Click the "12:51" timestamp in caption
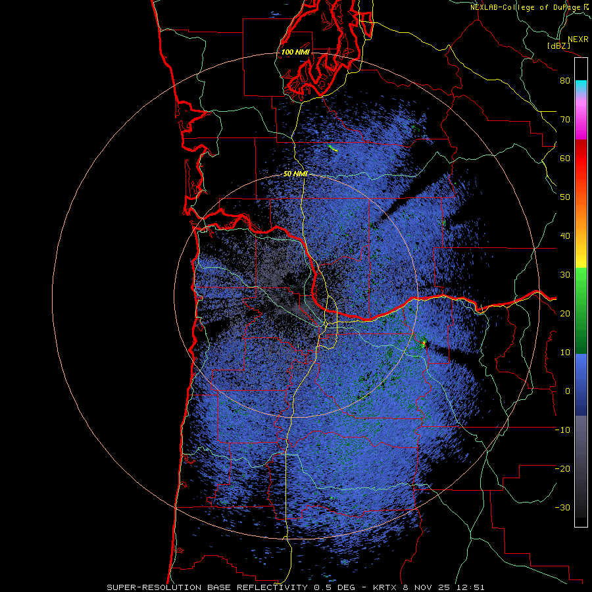This screenshot has height=592, width=592. tap(470, 587)
